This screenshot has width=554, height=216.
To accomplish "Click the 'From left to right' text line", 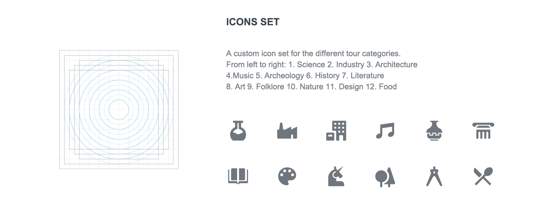I will pyautogui.click(x=322, y=64).
